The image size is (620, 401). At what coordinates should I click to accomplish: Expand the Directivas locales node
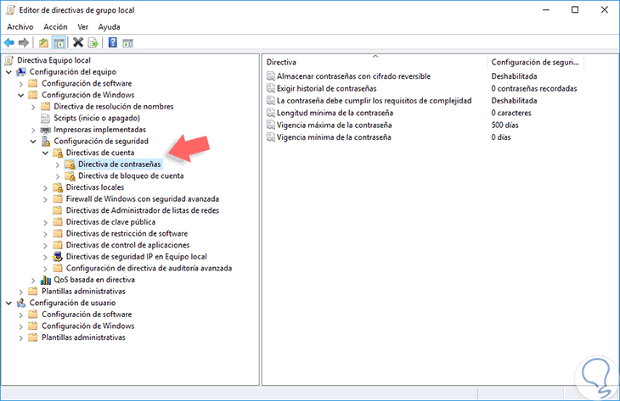pos(46,188)
